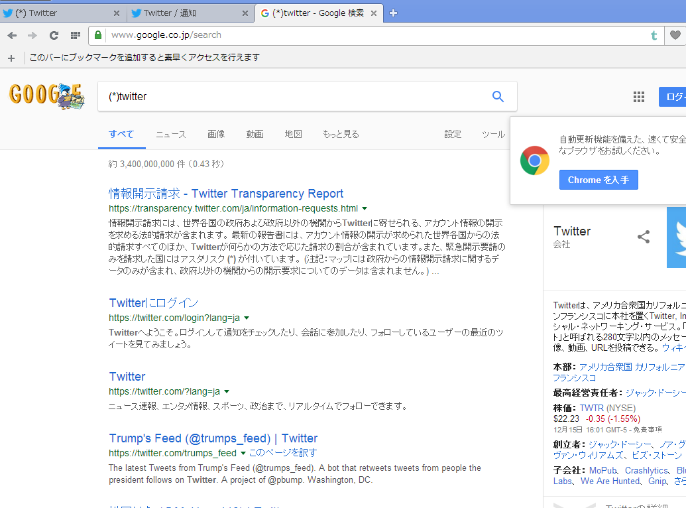Click the このページを訳す link
Screen dimensions: 686x508
click(283, 453)
